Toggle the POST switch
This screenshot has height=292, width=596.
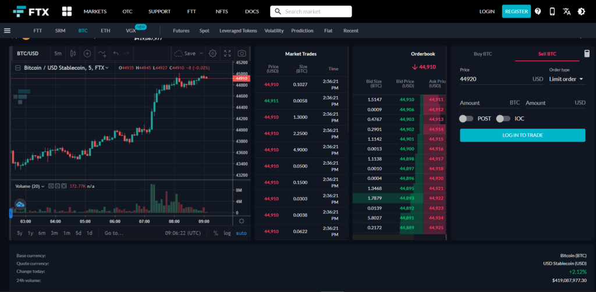(466, 119)
